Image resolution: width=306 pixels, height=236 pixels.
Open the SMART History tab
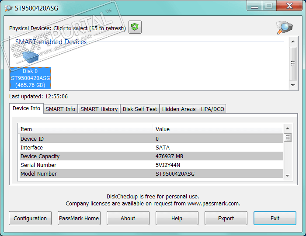click(x=99, y=109)
